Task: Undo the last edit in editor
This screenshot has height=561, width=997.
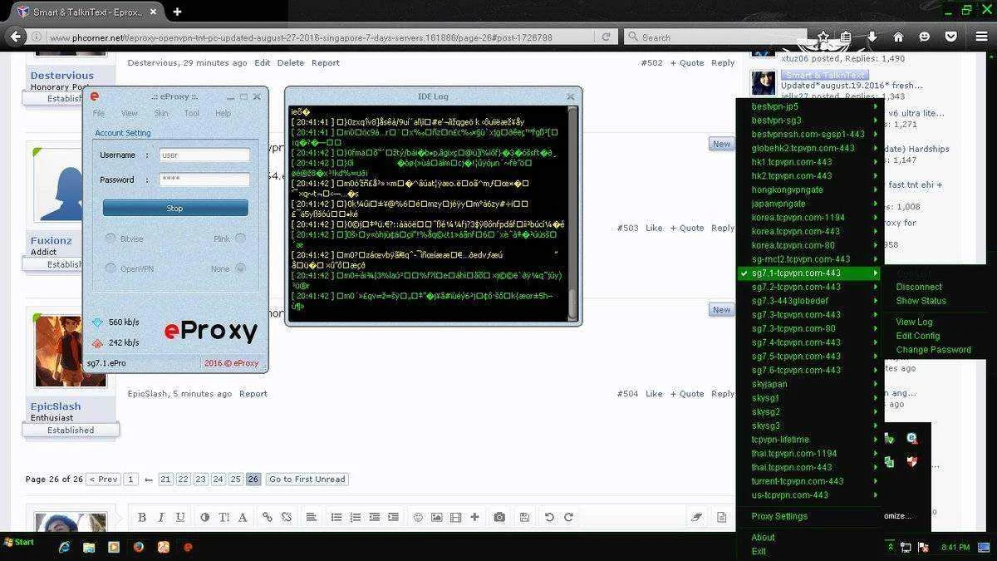Action: coord(549,517)
